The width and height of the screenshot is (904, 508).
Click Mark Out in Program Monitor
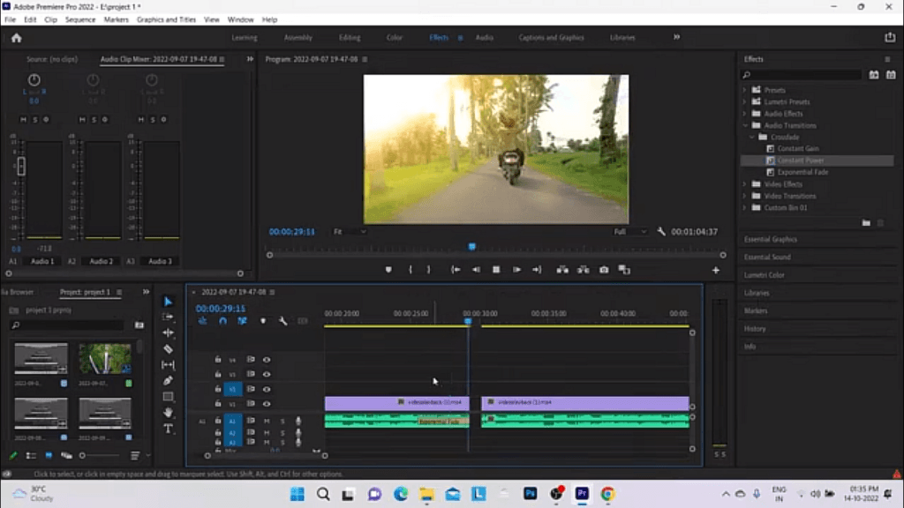coord(428,270)
